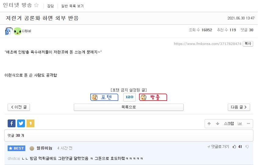This screenshot has width=258, height=165.
Task: Open the stats chart icon next to 스크랩
Action: (x=240, y=124)
